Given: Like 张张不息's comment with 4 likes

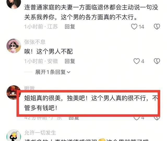Looking at the screenshot, I should tap(136, 61).
